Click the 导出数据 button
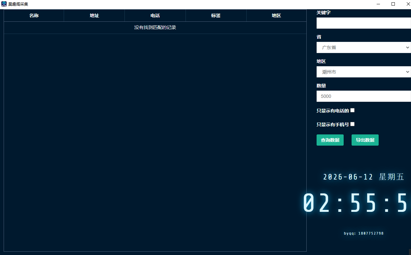Screen dimensions: 411x255 365,140
